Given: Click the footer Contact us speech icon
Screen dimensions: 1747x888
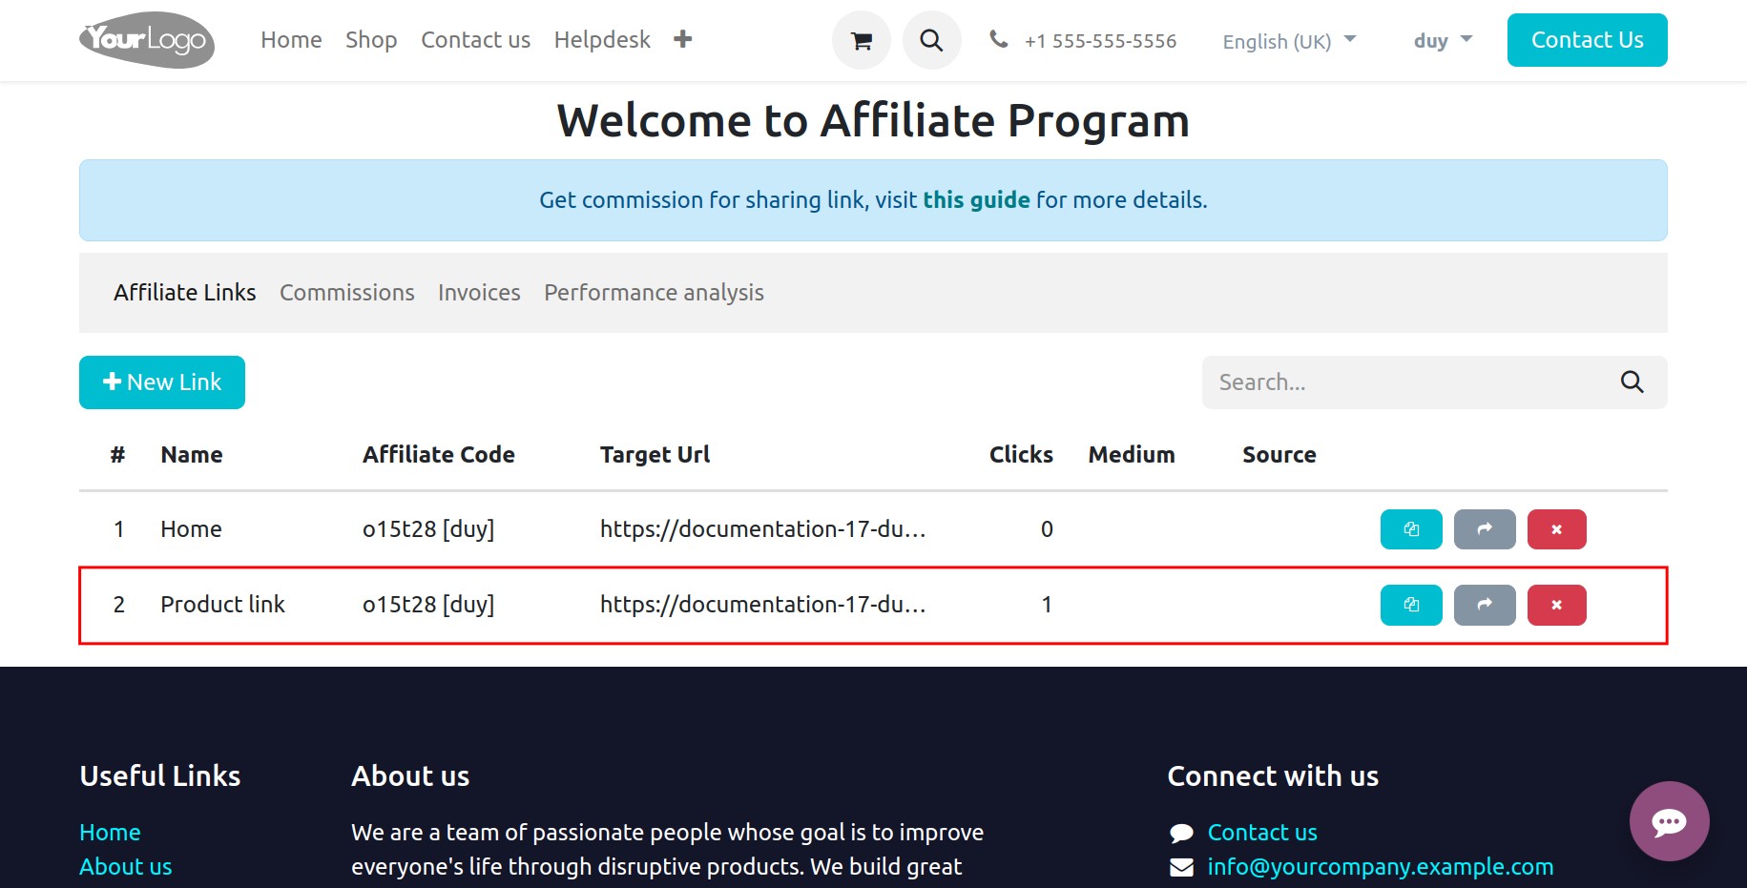Looking at the screenshot, I should pyautogui.click(x=1181, y=833).
